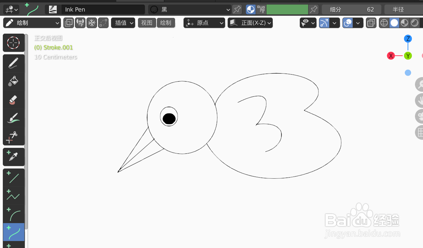Viewport: 423px width, 248px height.
Task: Select the Eyedropper tool
Action: click(14, 157)
